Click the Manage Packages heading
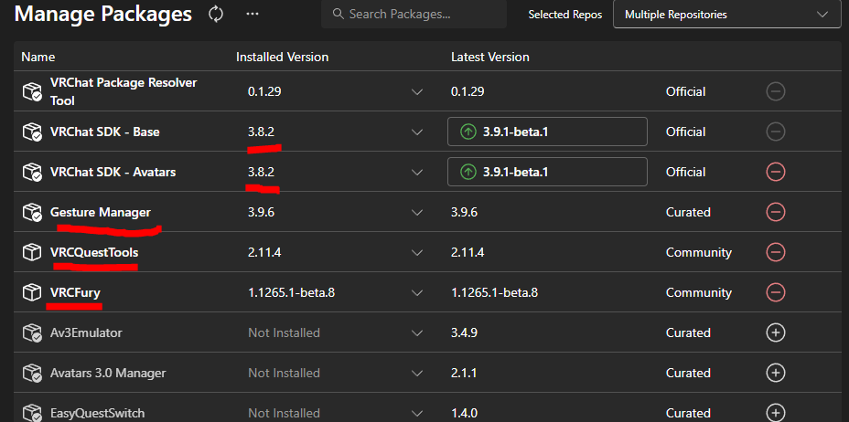The height and width of the screenshot is (422, 849). pyautogui.click(x=102, y=14)
